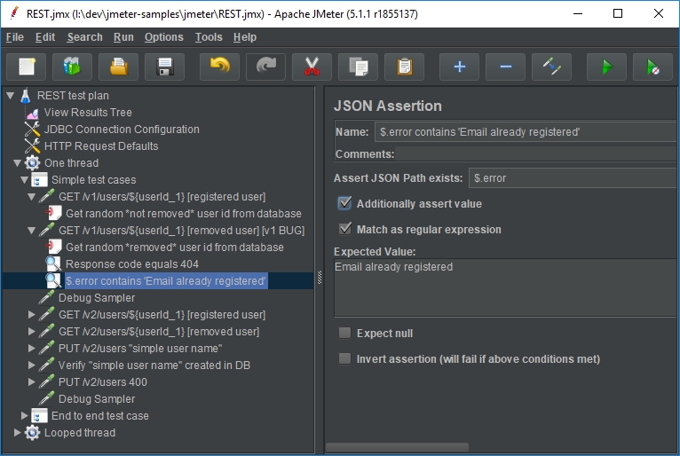
Task: Expand the Looped thread group
Action: point(18,433)
